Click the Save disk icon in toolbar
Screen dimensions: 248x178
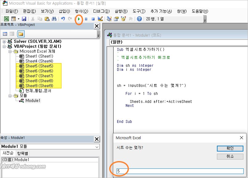[x=24, y=19]
